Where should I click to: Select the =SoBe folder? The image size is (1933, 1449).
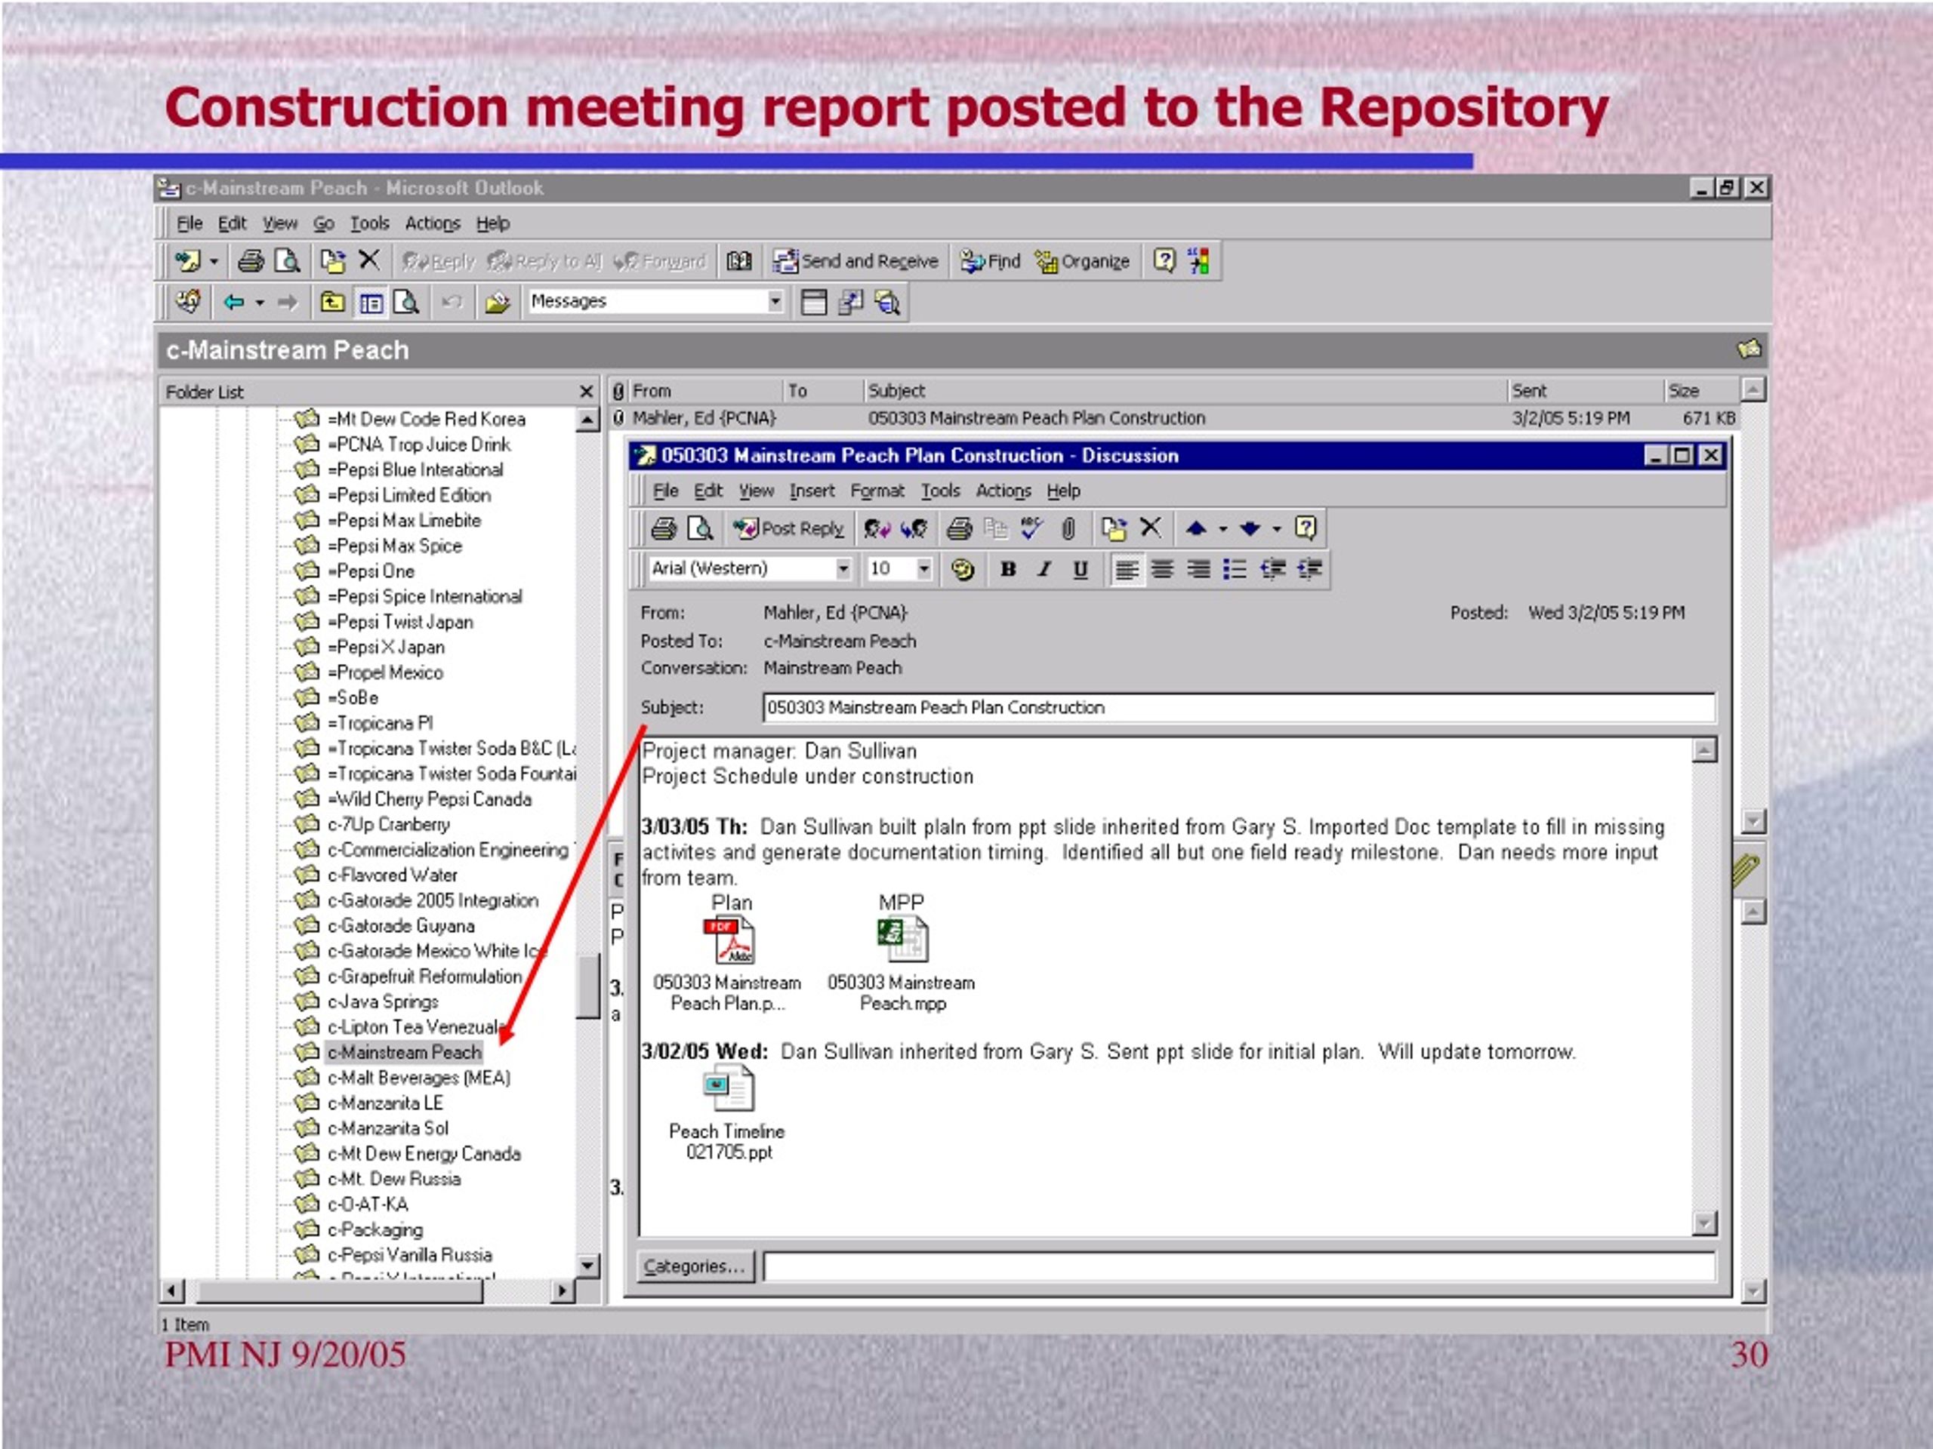(353, 698)
